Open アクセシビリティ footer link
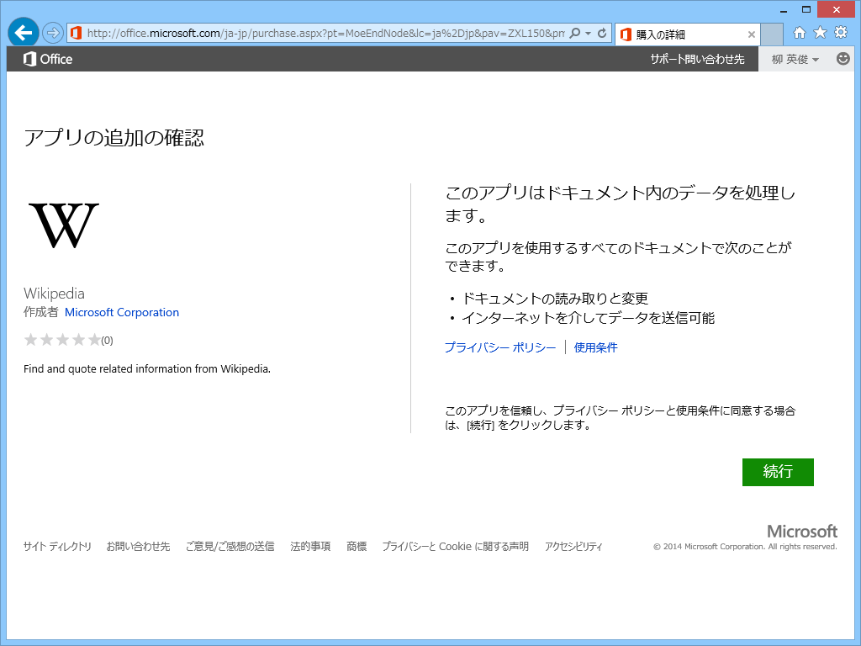This screenshot has height=646, width=861. click(573, 546)
